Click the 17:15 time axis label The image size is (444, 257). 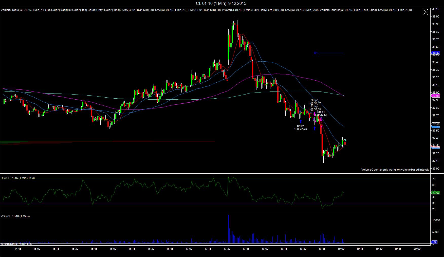(x=208, y=249)
